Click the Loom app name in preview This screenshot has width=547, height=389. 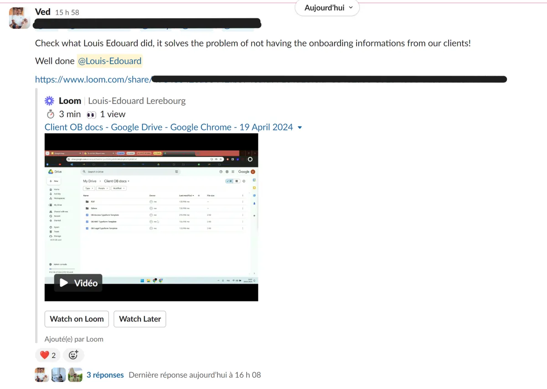click(x=70, y=101)
